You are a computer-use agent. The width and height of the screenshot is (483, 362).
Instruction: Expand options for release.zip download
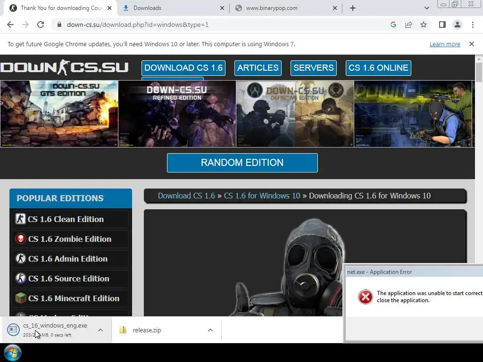coord(210,330)
